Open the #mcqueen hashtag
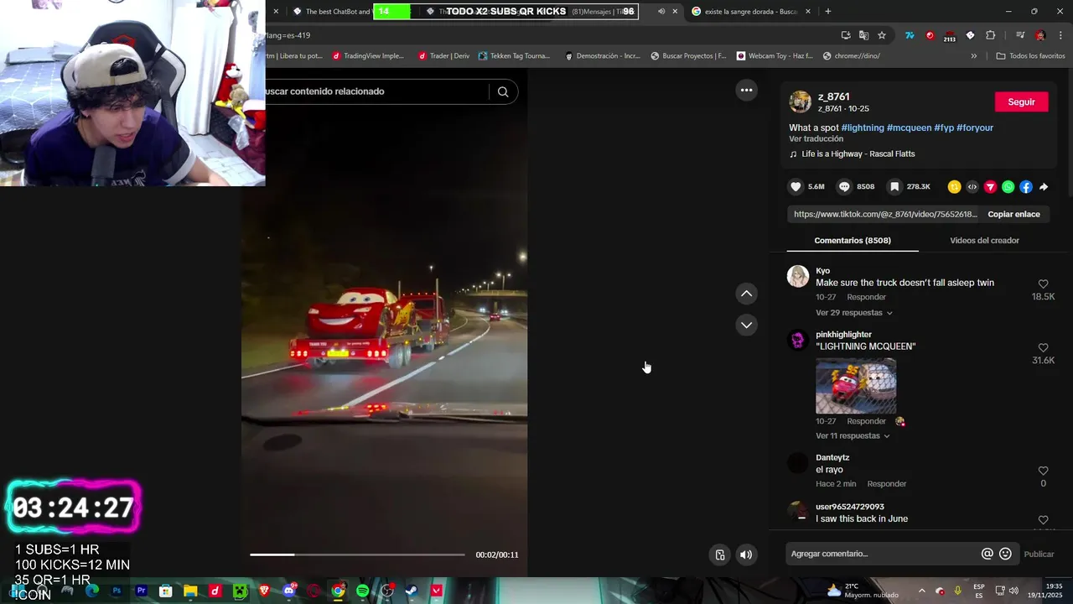 pyautogui.click(x=910, y=128)
